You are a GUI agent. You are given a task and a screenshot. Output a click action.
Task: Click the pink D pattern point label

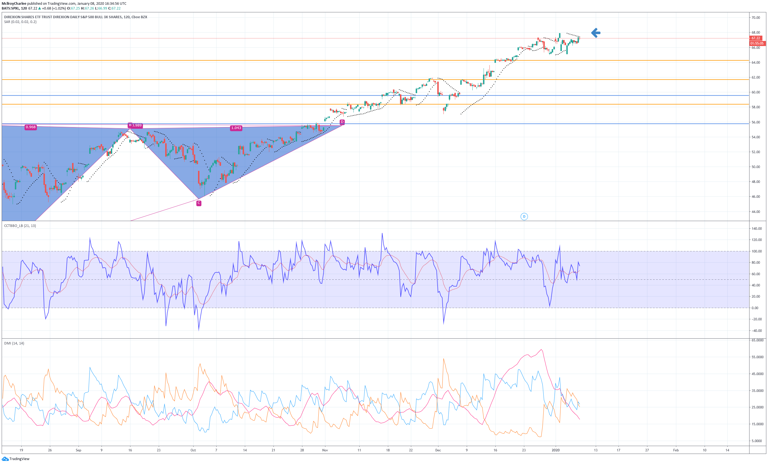[342, 122]
